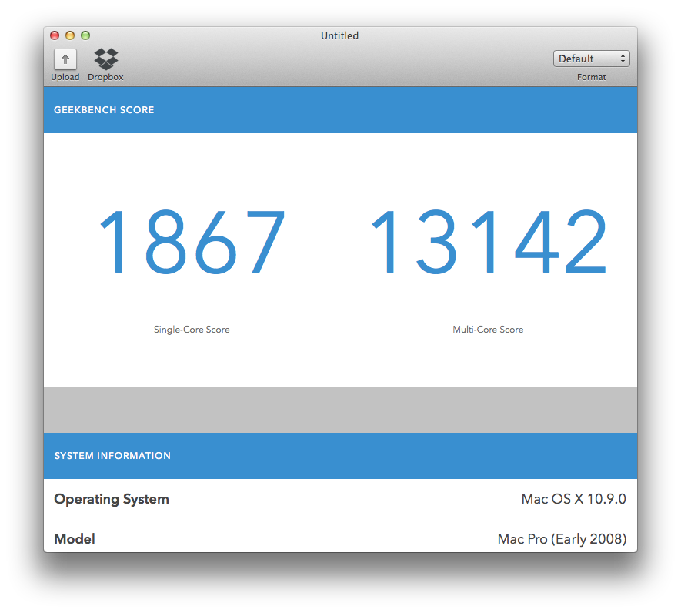This screenshot has height=613, width=681.
Task: Select the multi-core score 13142
Action: click(488, 242)
